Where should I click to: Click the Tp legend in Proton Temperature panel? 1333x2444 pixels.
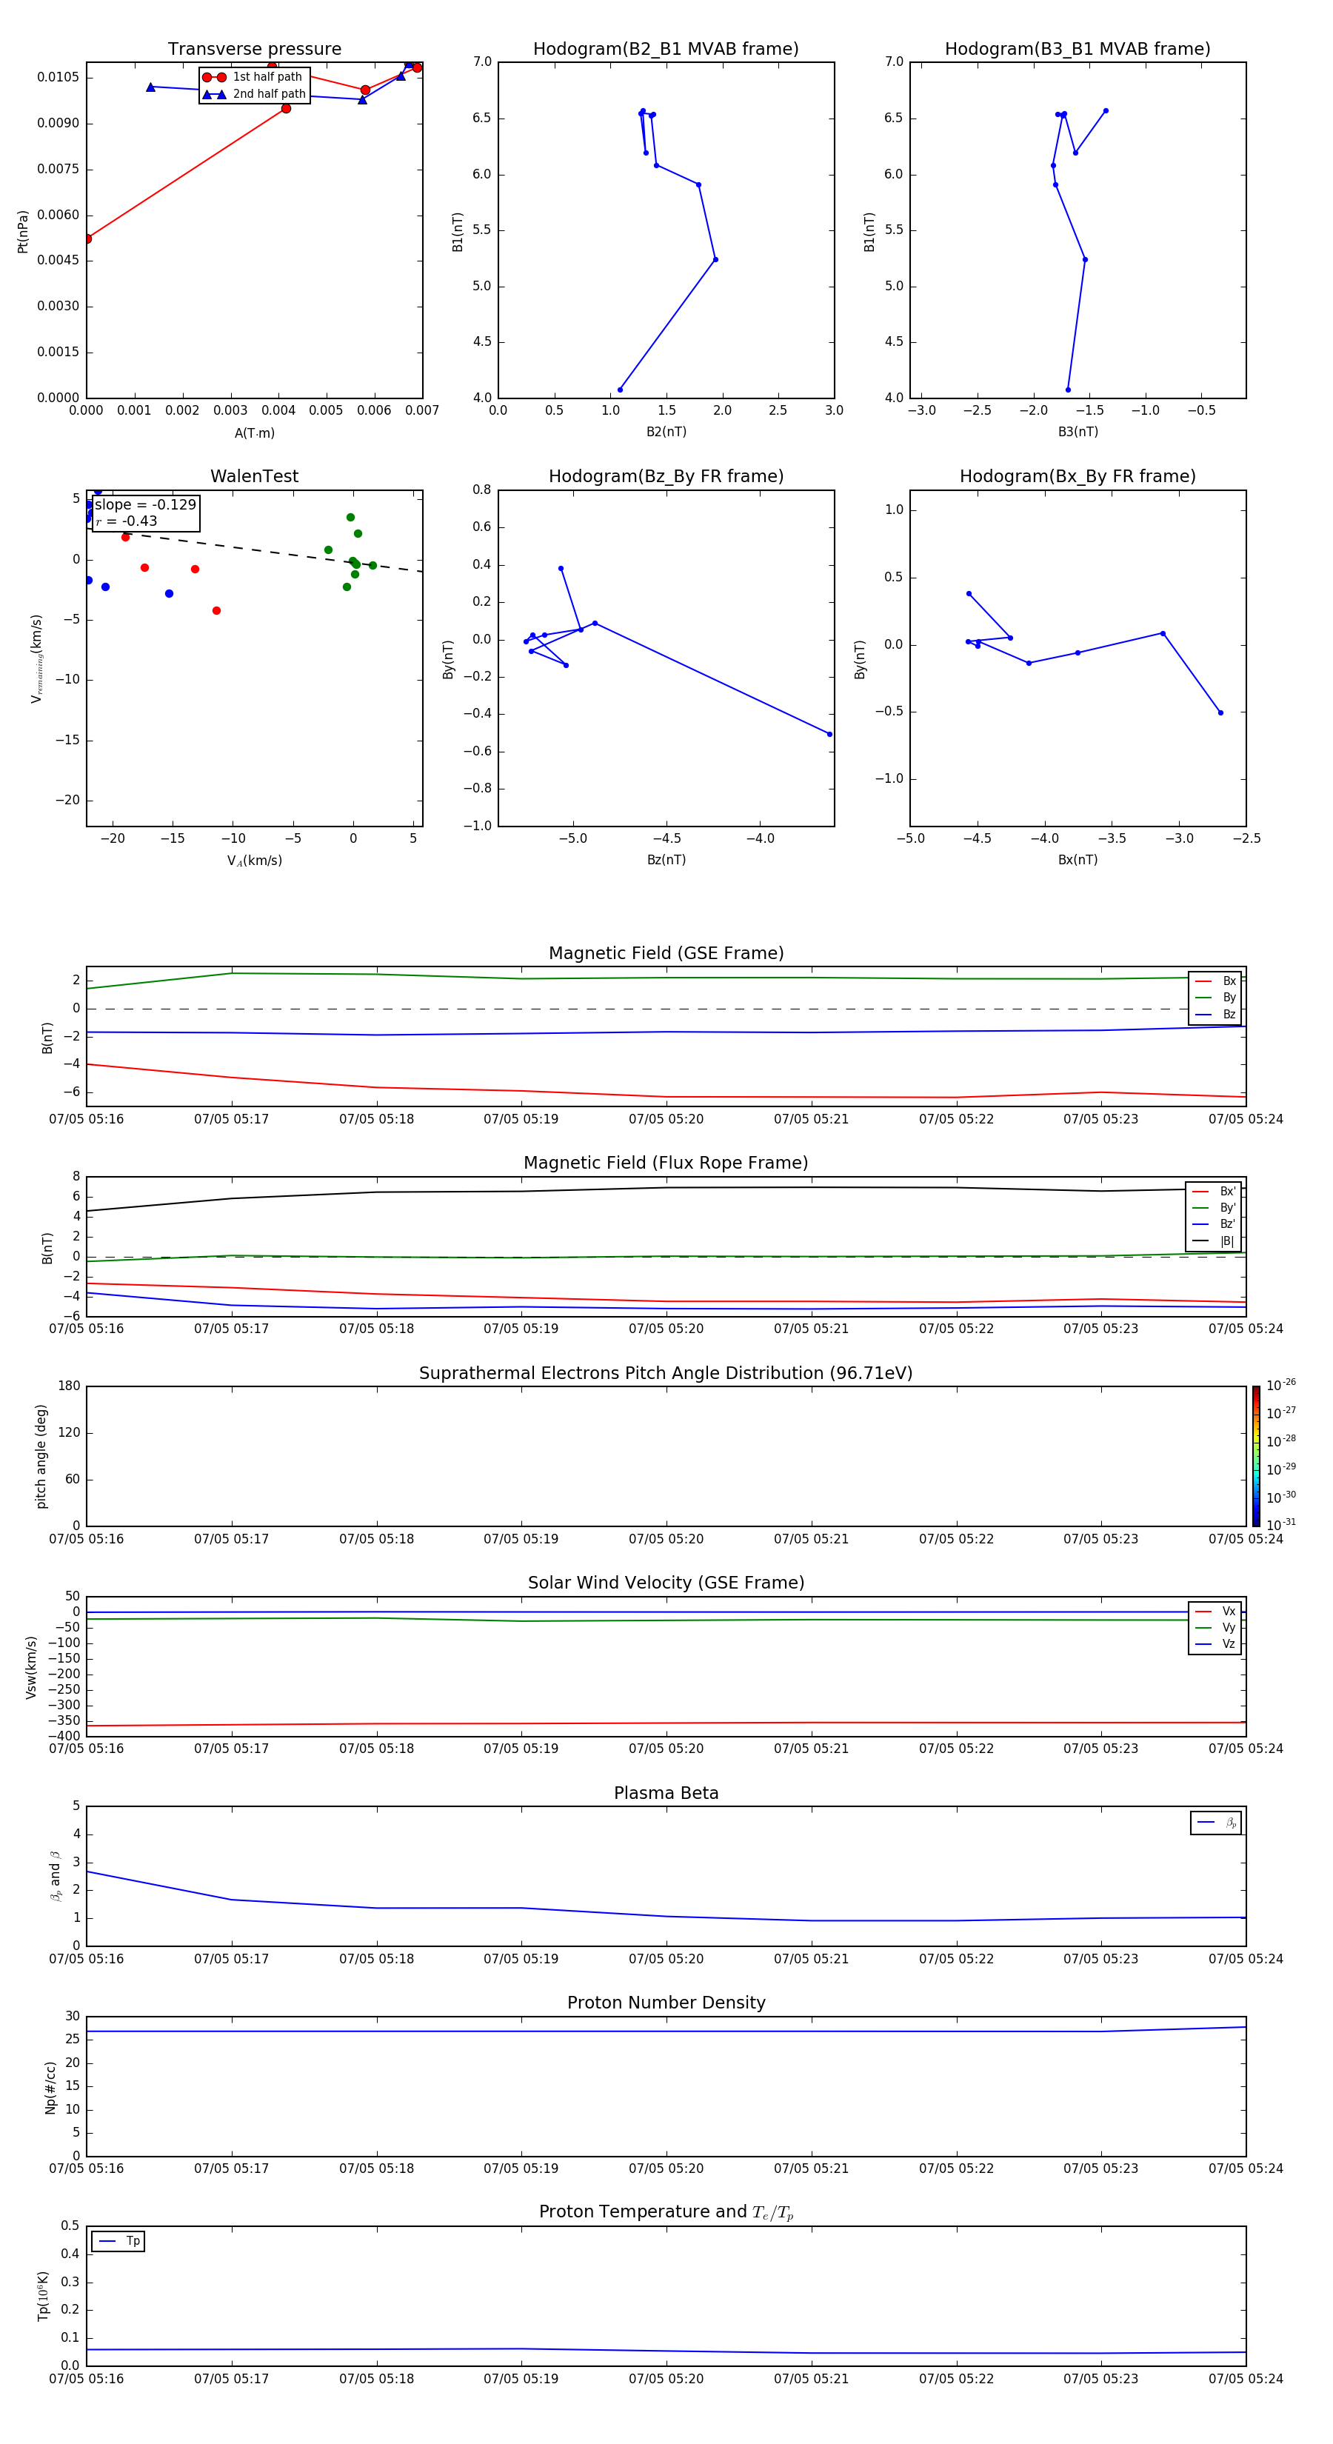click(x=118, y=2241)
